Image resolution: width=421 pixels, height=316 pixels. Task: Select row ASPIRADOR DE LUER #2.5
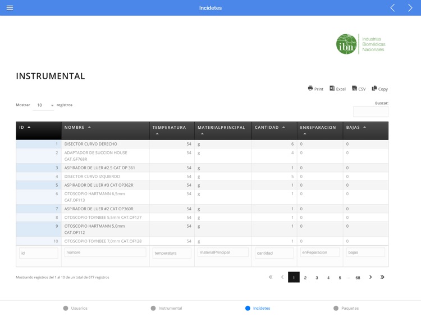pos(202,168)
